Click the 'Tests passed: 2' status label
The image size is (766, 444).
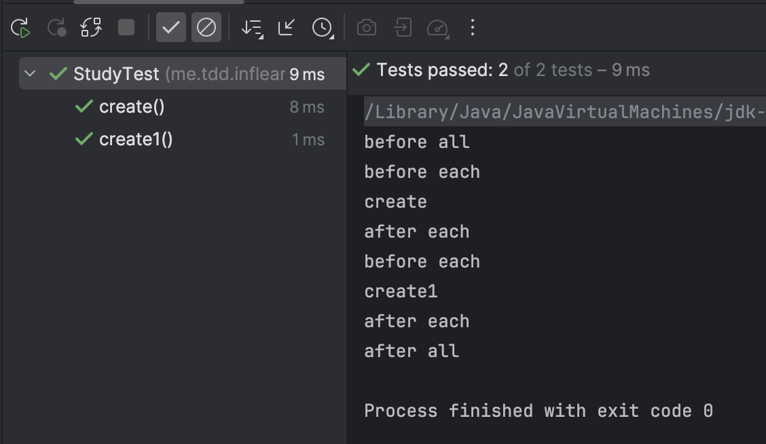(x=442, y=70)
